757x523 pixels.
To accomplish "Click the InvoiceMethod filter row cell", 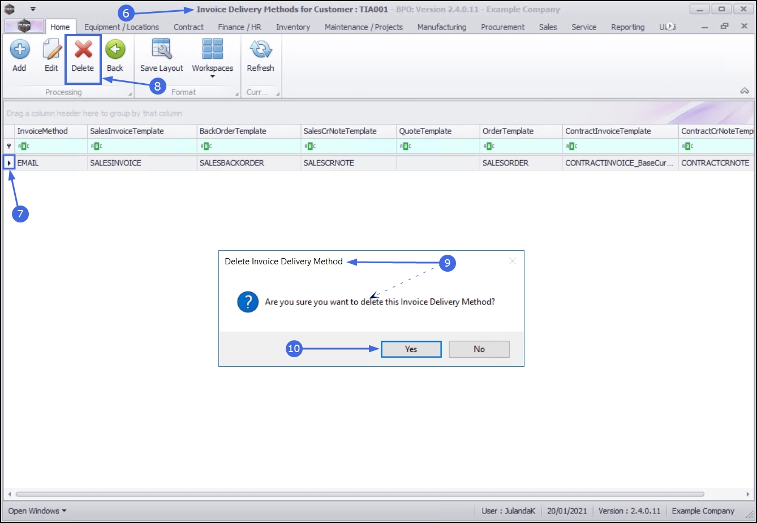I will point(51,146).
